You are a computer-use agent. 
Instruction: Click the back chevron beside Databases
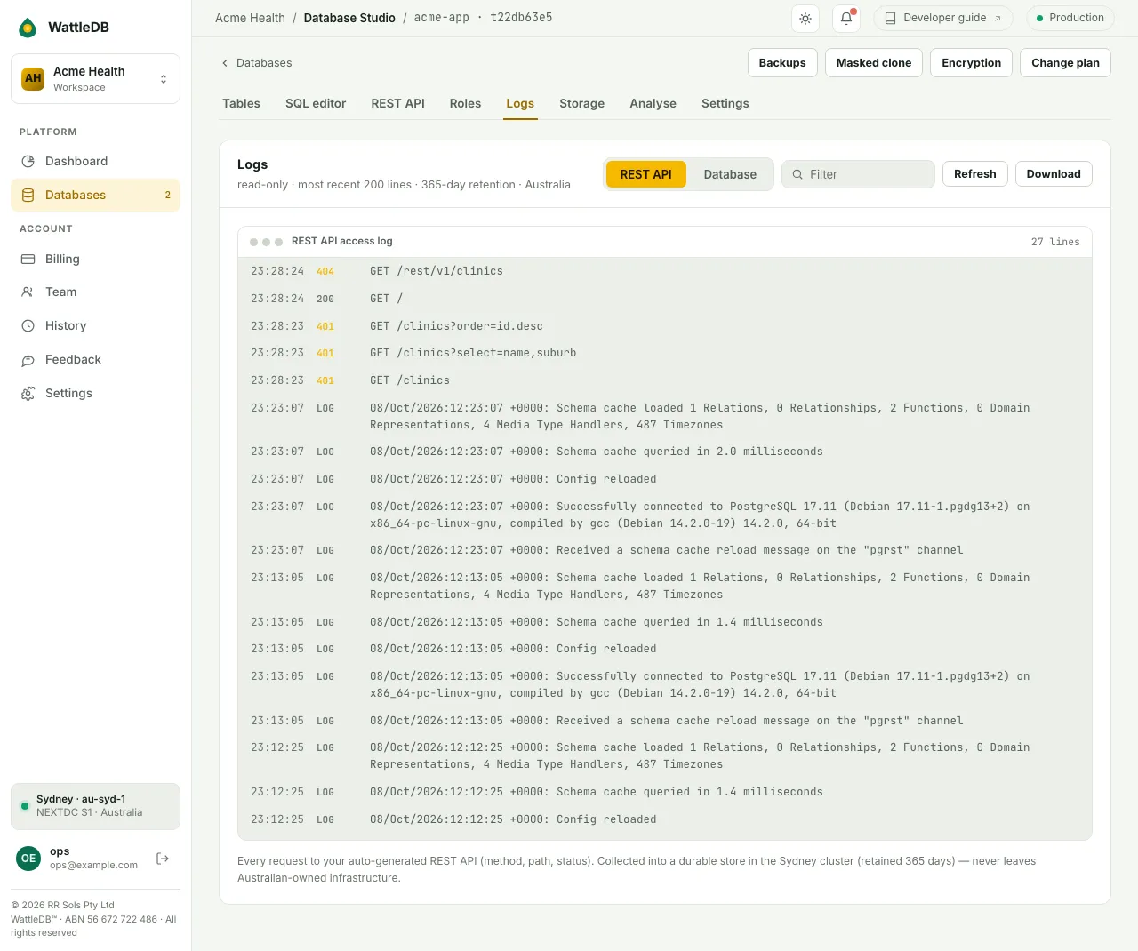click(225, 63)
